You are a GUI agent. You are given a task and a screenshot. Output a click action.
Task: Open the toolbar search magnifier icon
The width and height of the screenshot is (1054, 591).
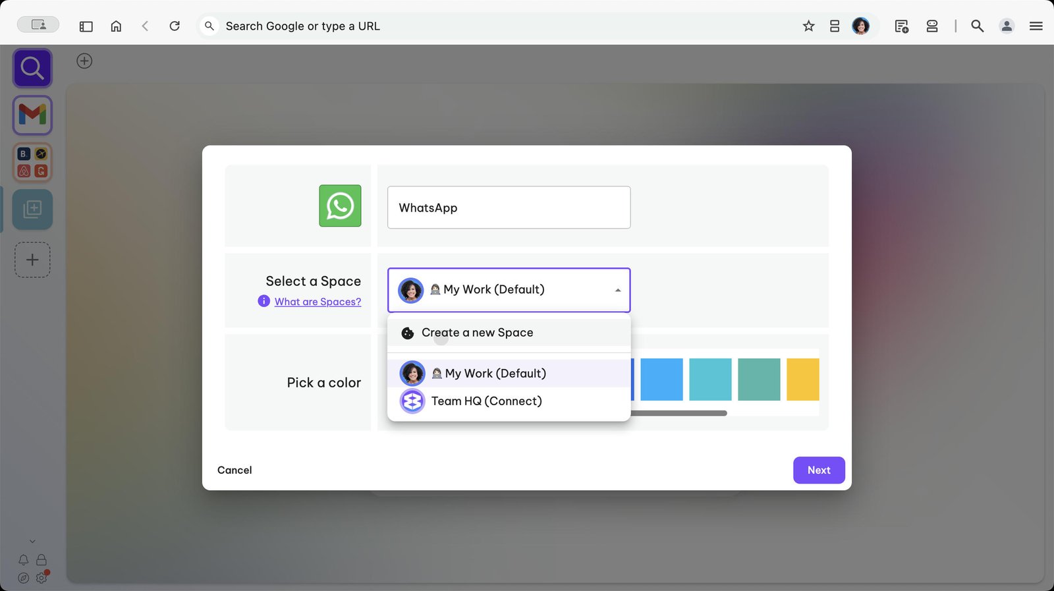(x=978, y=26)
